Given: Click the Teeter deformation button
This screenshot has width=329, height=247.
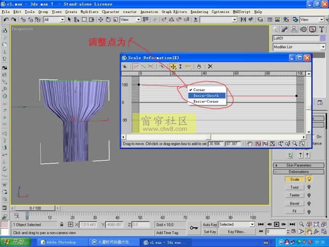Looking at the screenshot, I should click(x=295, y=195).
